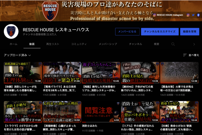Click title 【実録映像】心臓が止まった
Viewport: 202px width, 135px height.
pyautogui.click(x=60, y=128)
